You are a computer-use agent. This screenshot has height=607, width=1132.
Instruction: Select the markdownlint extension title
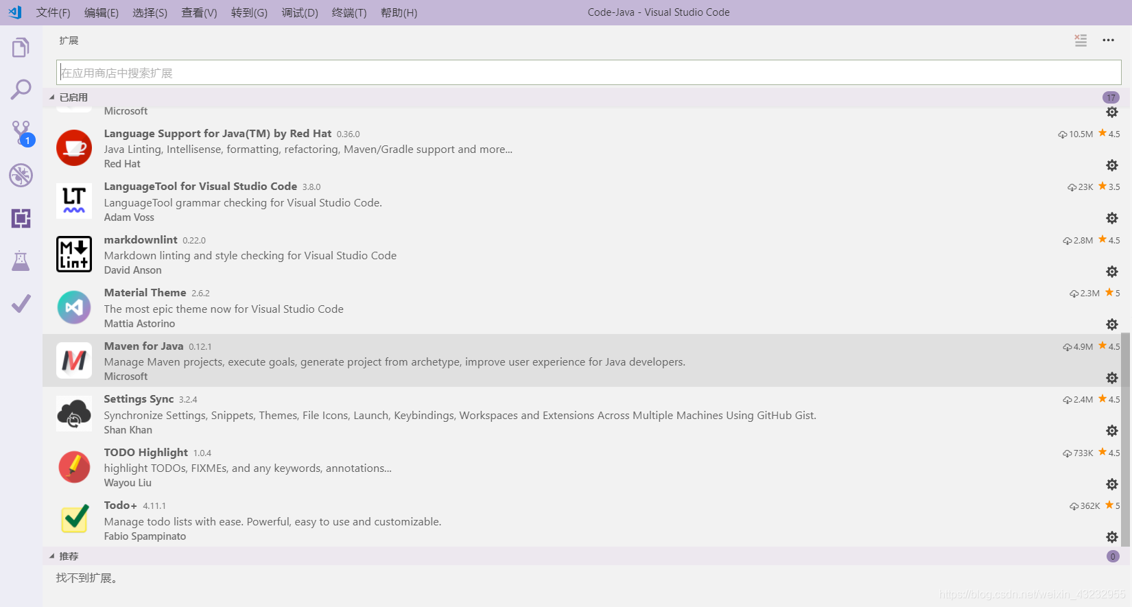(x=141, y=240)
